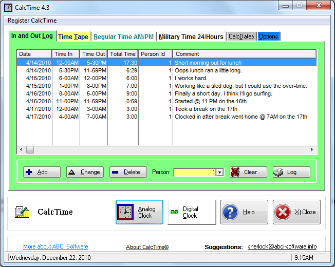
Task: Click the horizontal scrollbar thumb
Action: point(30,149)
